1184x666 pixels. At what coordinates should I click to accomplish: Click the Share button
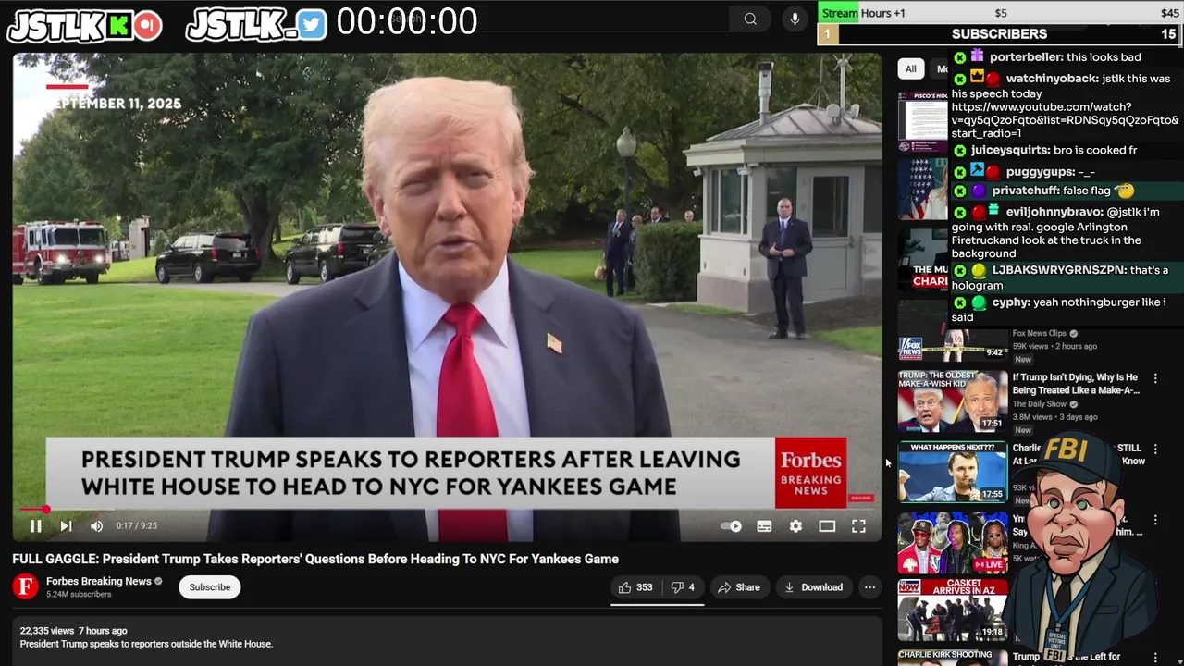(x=739, y=587)
